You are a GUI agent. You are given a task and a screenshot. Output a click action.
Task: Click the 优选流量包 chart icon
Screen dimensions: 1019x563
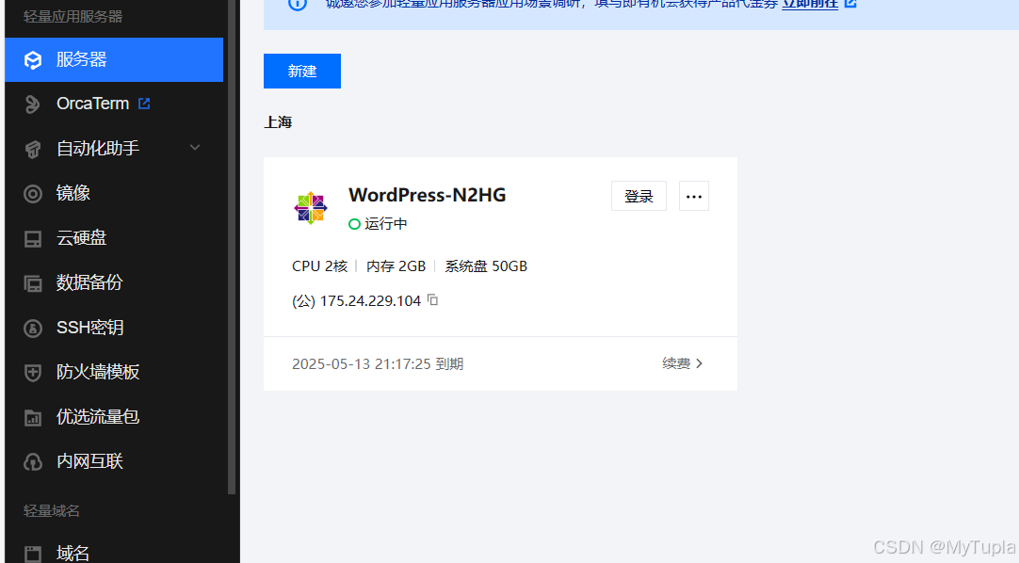pyautogui.click(x=33, y=417)
